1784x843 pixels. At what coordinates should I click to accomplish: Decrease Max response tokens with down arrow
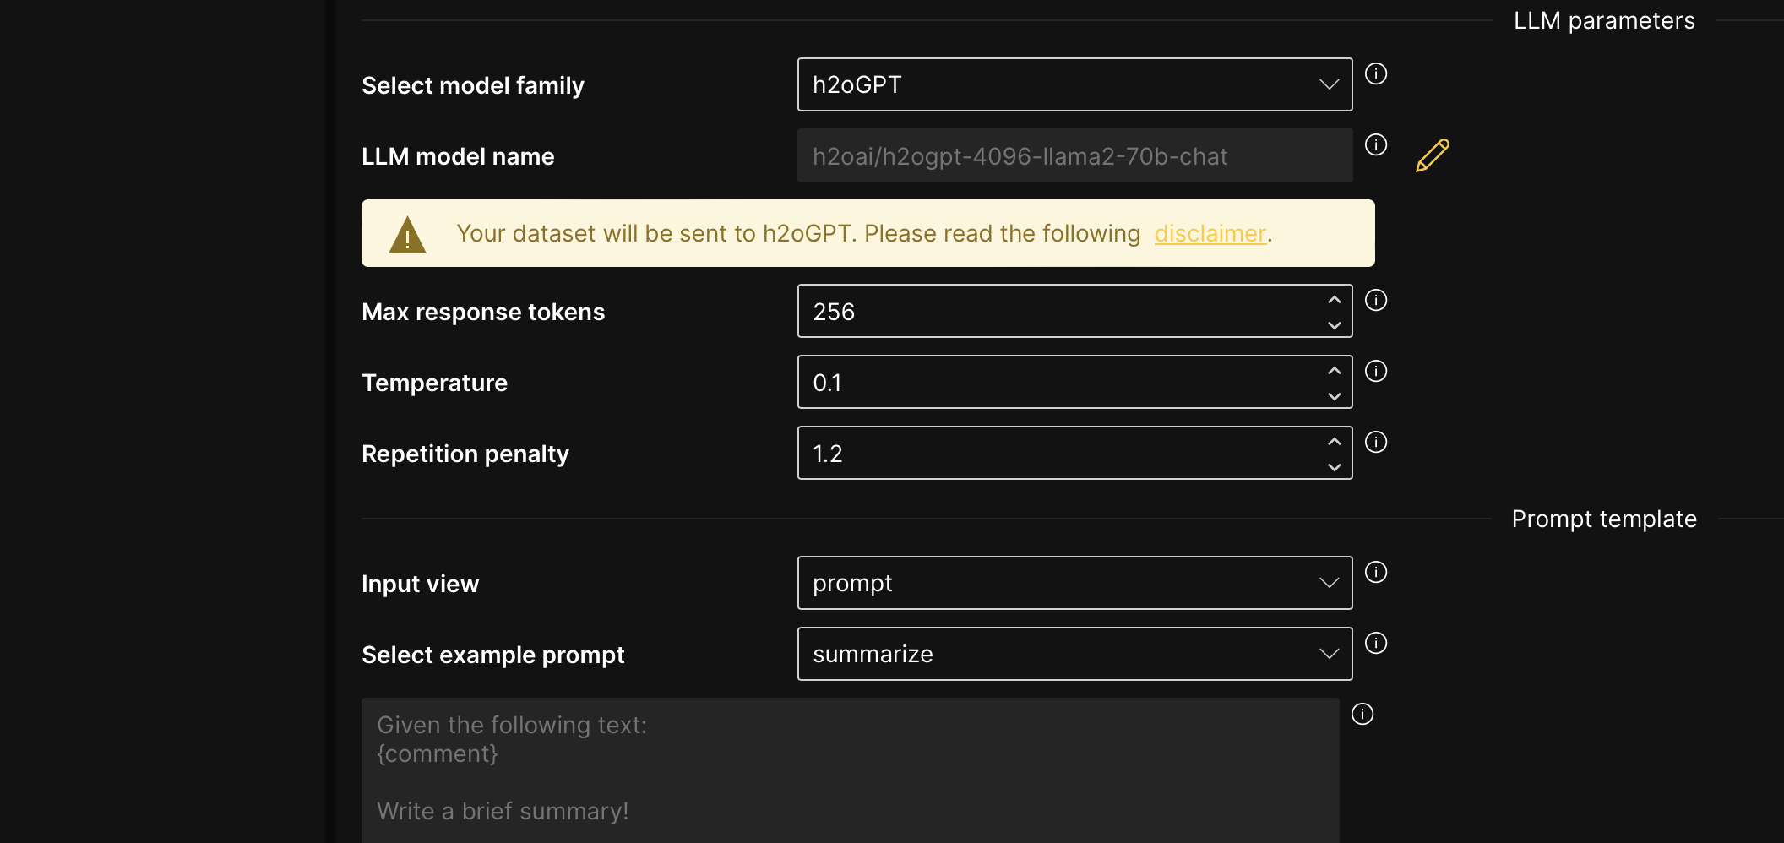[1334, 325]
